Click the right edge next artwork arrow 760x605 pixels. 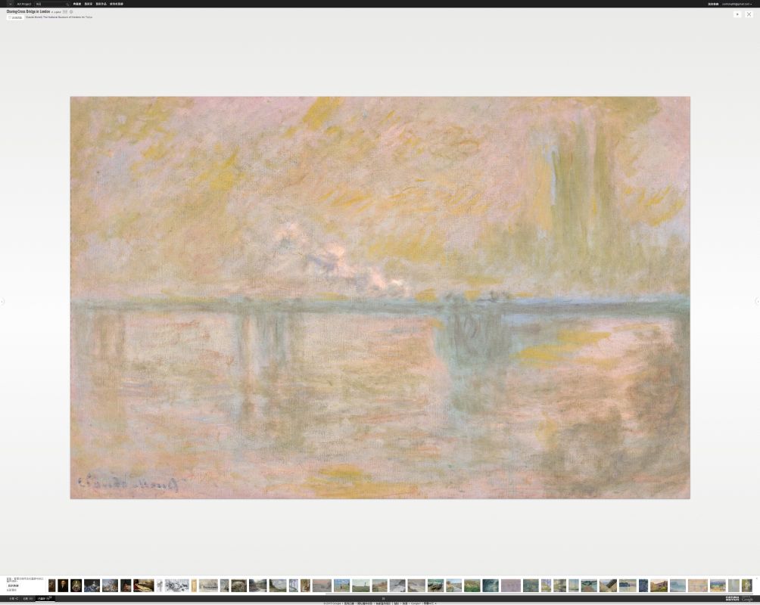tap(757, 302)
